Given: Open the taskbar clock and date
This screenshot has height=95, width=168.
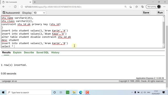Looking at the screenshot, I should point(156,92).
